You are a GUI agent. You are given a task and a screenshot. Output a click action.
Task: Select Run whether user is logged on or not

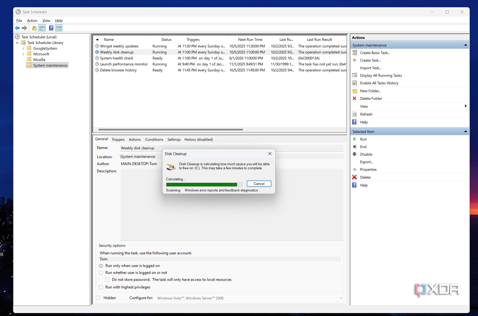101,273
